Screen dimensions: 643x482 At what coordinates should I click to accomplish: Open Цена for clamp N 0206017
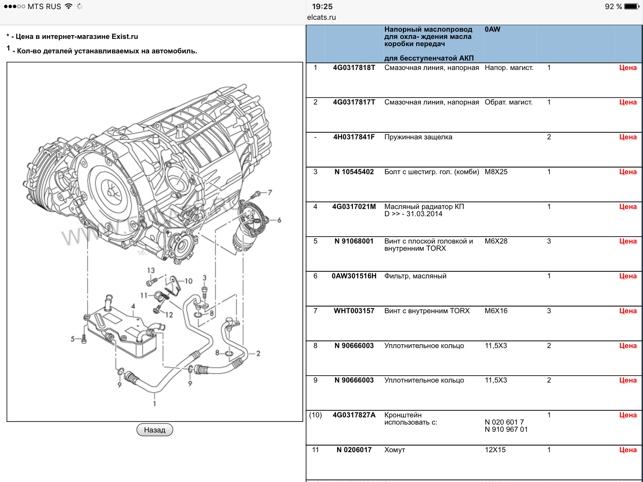click(x=628, y=450)
